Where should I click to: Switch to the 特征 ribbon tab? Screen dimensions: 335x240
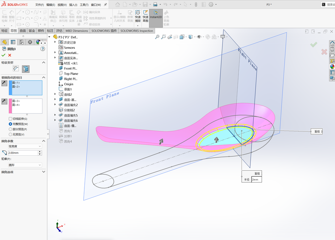[5, 31]
